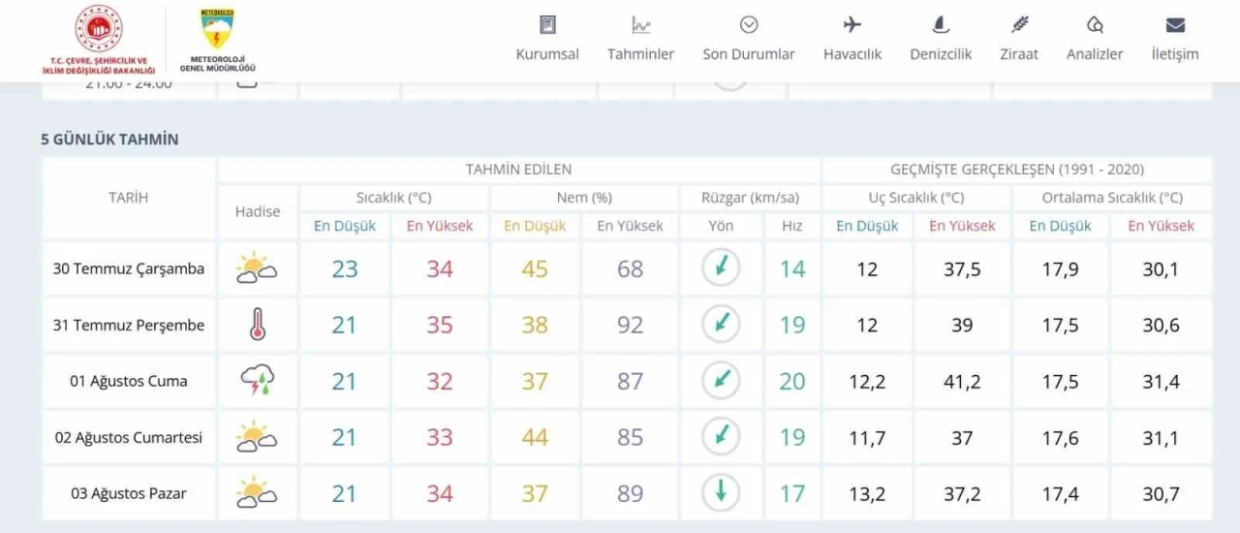The image size is (1240, 533).
Task: Click wind direction arrow for 03 Ağustos Pazar
Action: pyautogui.click(x=721, y=492)
